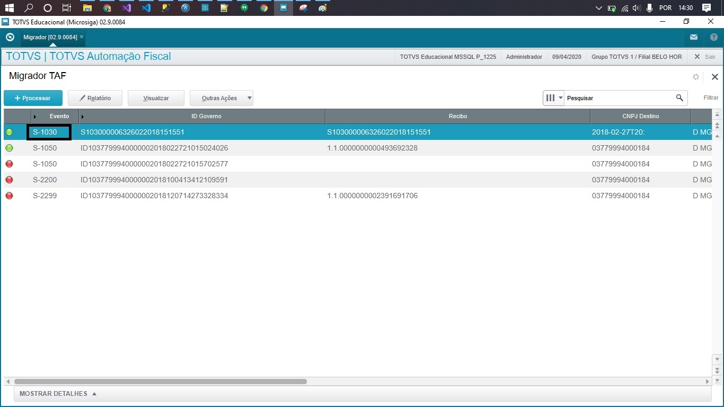The height and width of the screenshot is (407, 724).
Task: Open Cortana from the taskbar
Action: [x=48, y=8]
